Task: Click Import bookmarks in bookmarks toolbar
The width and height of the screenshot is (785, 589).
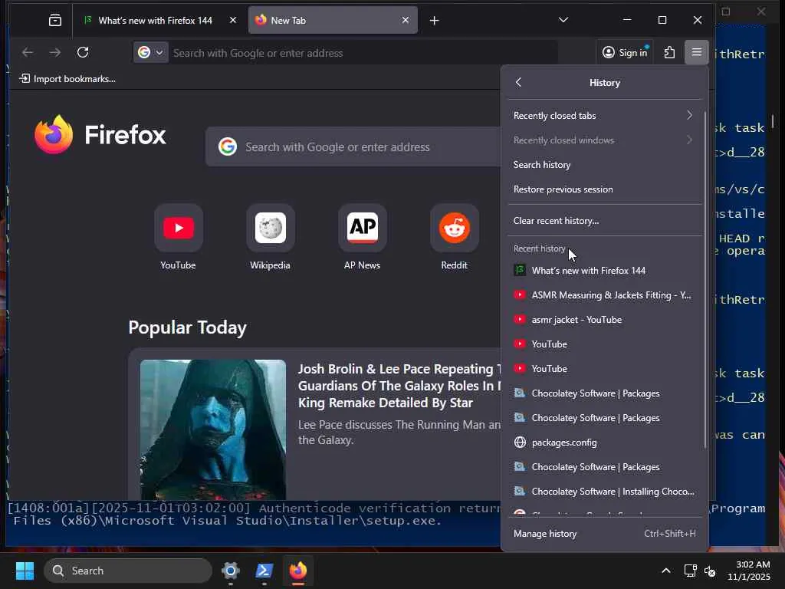Action: [67, 79]
